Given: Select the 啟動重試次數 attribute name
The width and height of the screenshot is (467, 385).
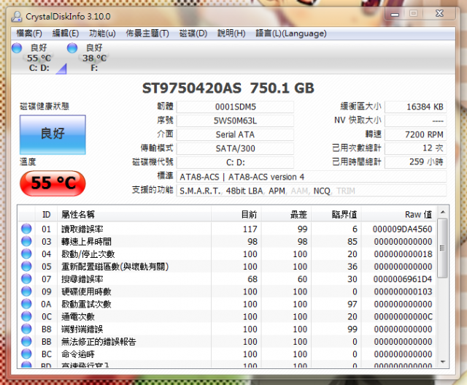Looking at the screenshot, I should [86, 304].
